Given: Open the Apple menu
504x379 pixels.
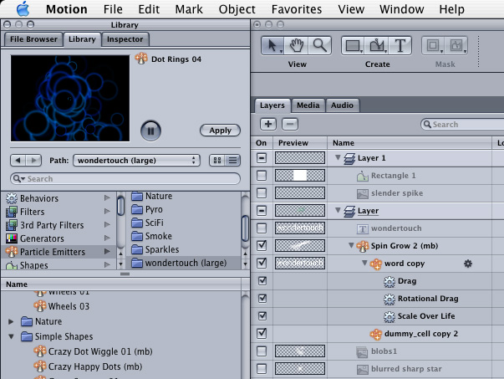Looking at the screenshot, I should coord(23,8).
